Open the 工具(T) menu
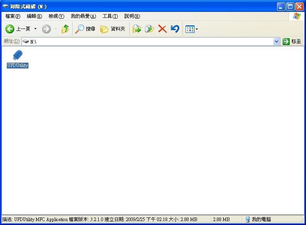The height and width of the screenshot is (225, 306). (x=110, y=16)
